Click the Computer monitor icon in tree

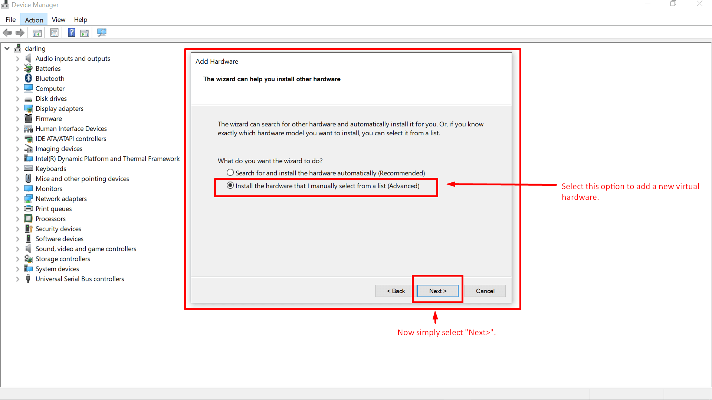[x=28, y=88]
